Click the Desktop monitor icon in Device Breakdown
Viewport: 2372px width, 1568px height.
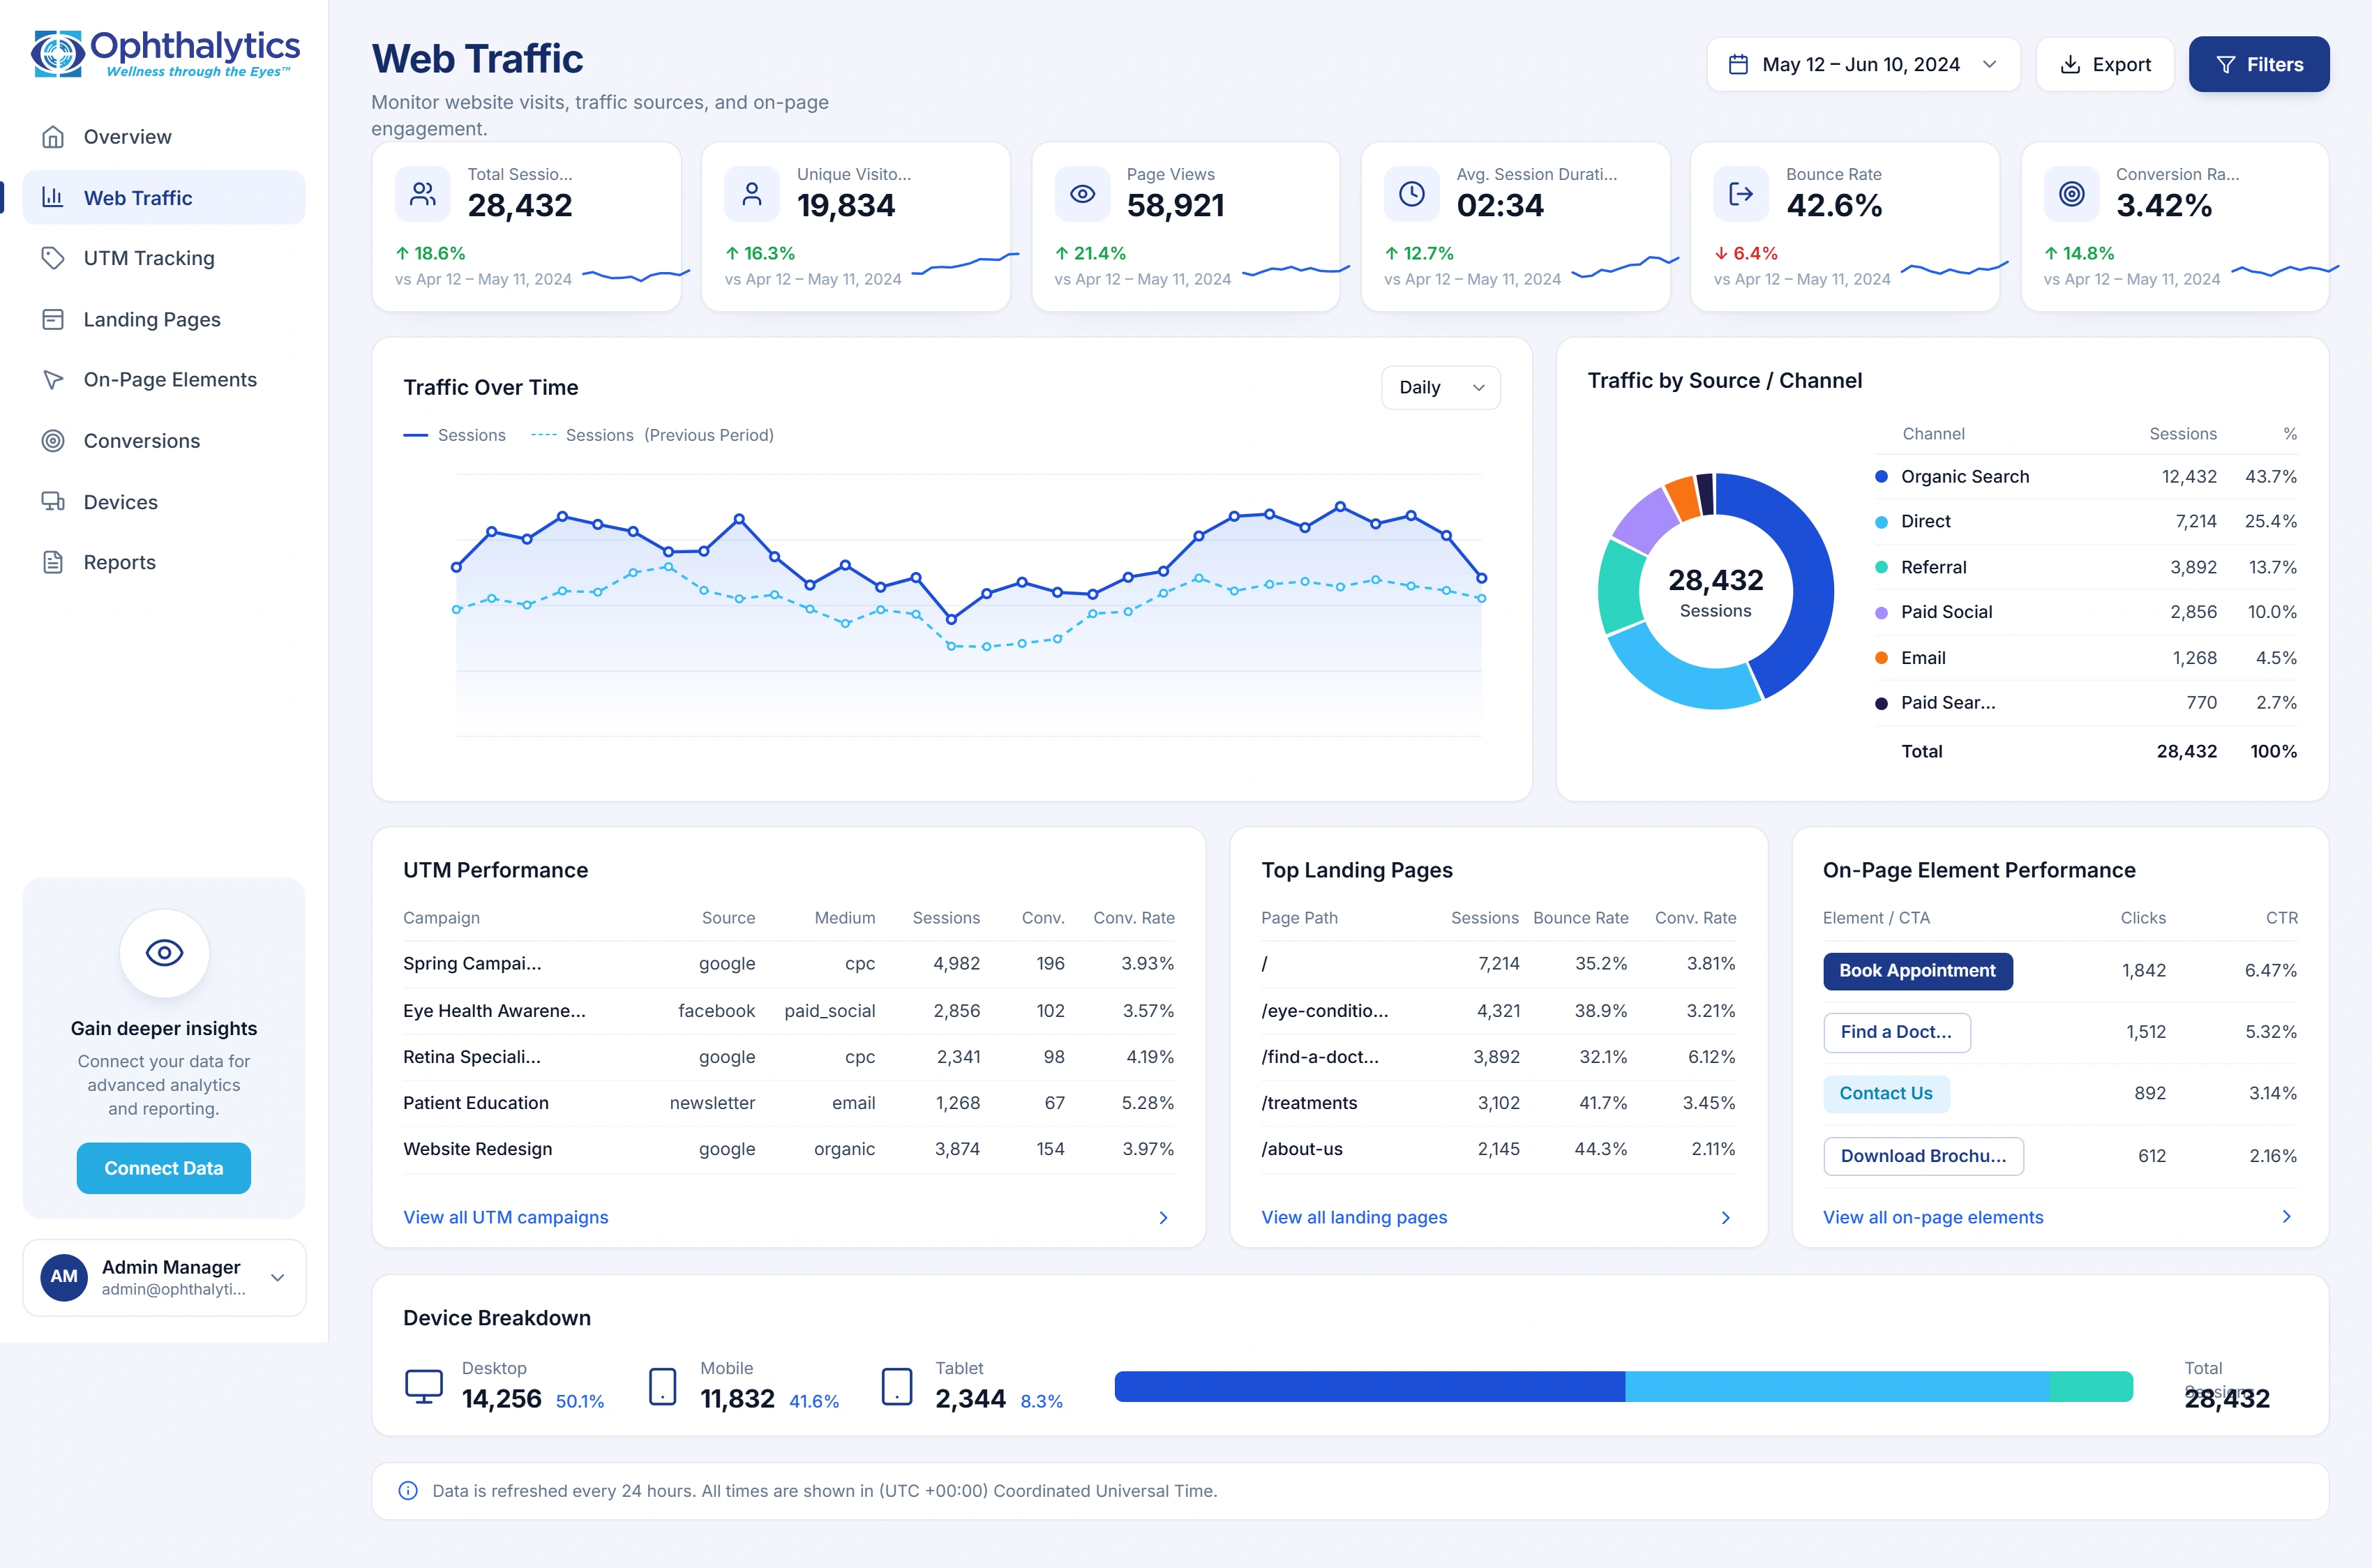click(424, 1387)
